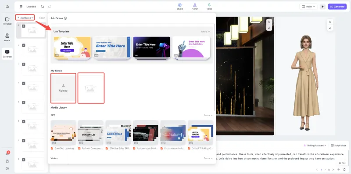Screen dimensions: 351x174
Task: Undo the last action
Action: point(42,7)
